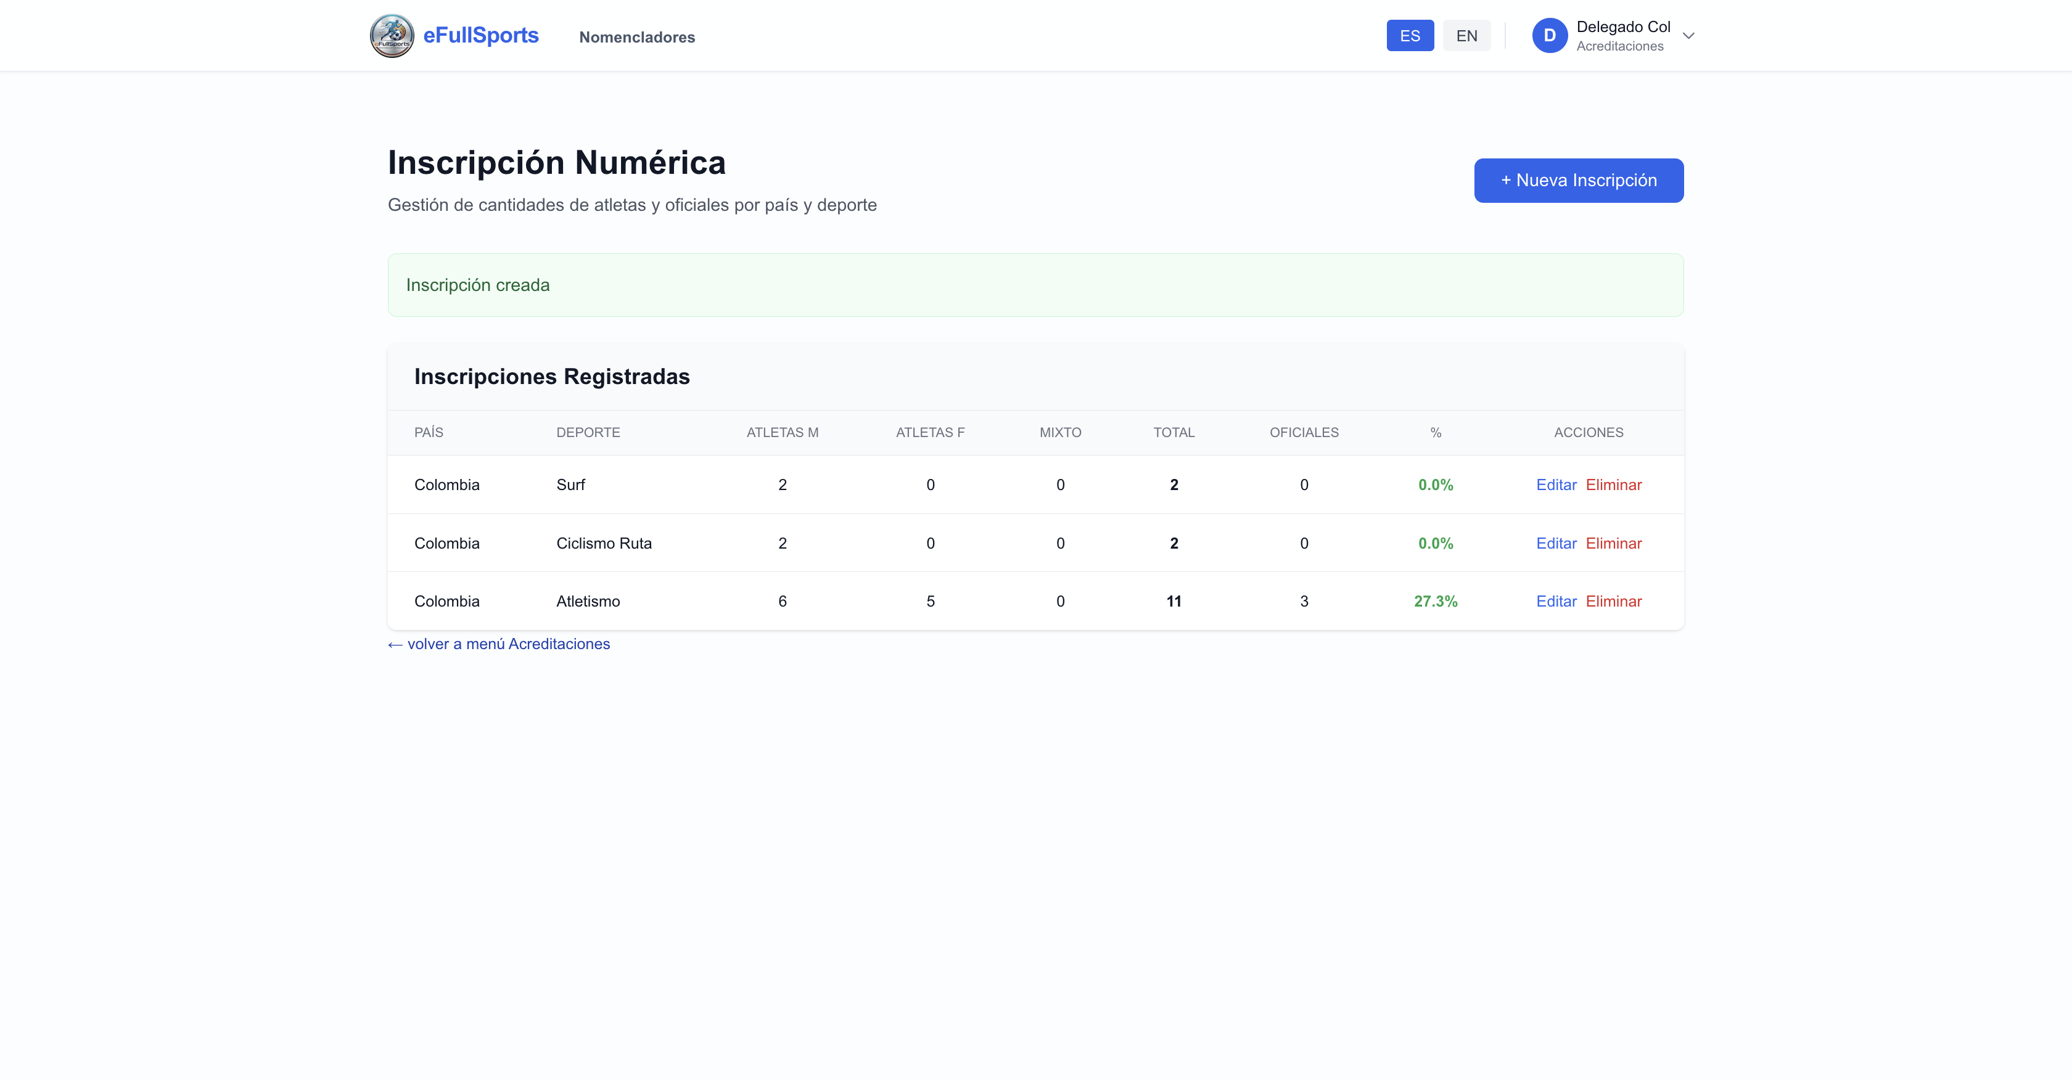
Task: Click the eFullSports logo icon
Action: coord(392,35)
